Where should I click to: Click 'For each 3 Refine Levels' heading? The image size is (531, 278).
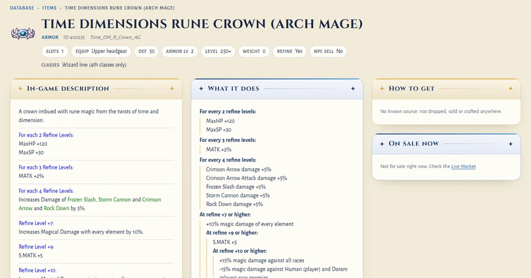point(46,167)
